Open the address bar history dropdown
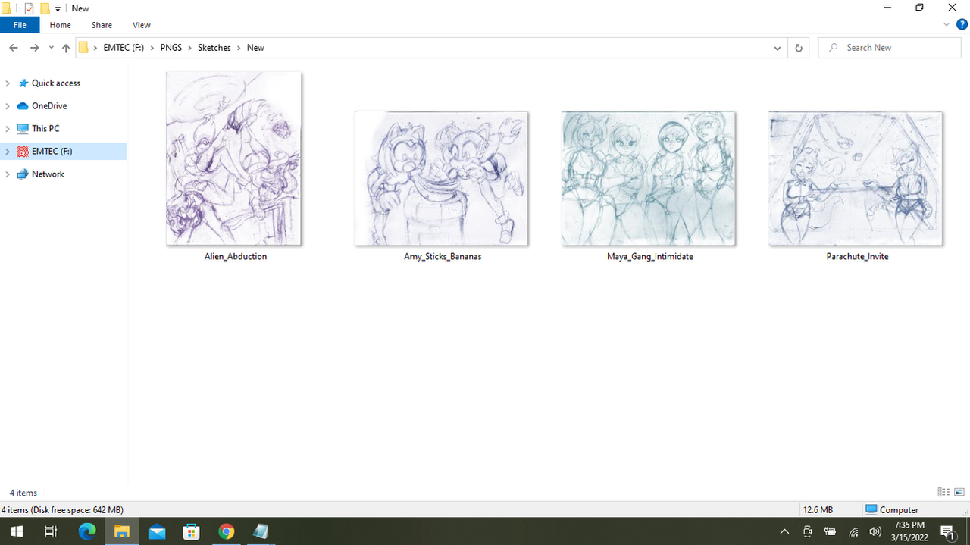Image resolution: width=970 pixels, height=545 pixels. click(x=778, y=48)
